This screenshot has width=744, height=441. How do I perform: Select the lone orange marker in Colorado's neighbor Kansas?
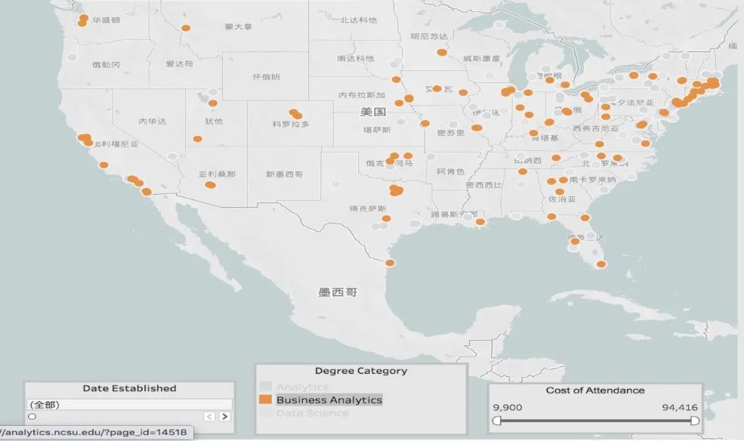click(x=424, y=123)
